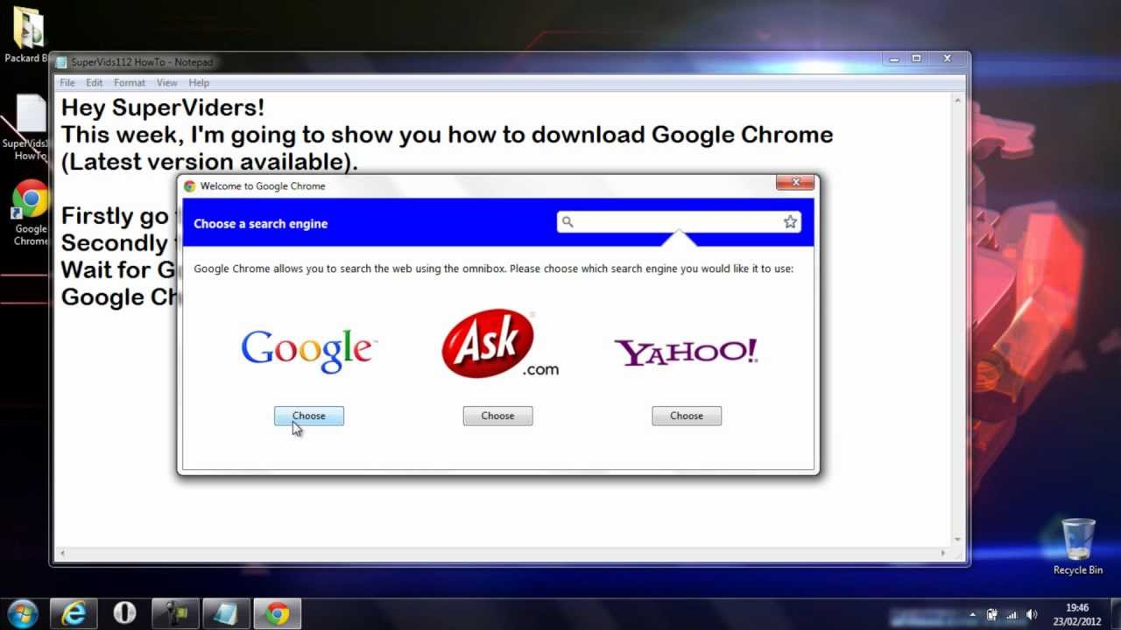Open the Notepad Edit menu
The image size is (1121, 630).
[94, 82]
